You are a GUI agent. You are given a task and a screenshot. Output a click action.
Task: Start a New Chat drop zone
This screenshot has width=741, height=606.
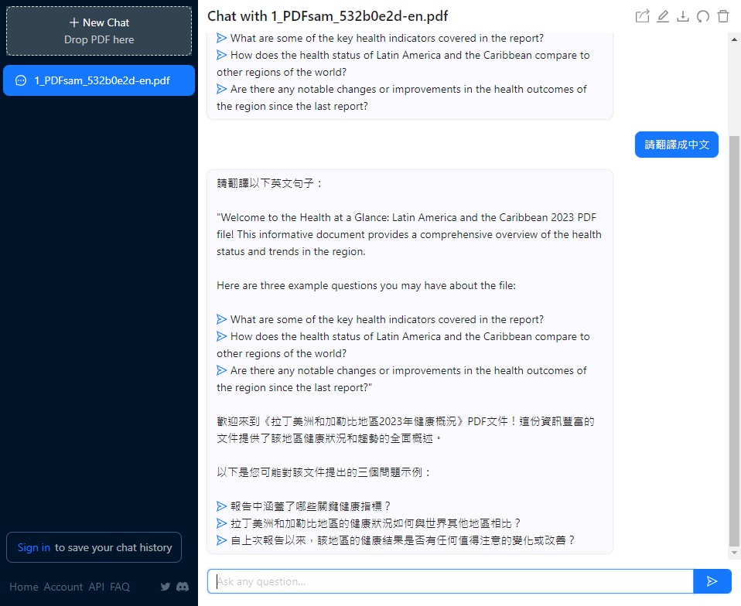click(99, 31)
